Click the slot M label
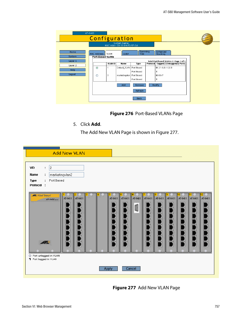Image resolution: width=249 pixels, height=323 pixels. 133,195
